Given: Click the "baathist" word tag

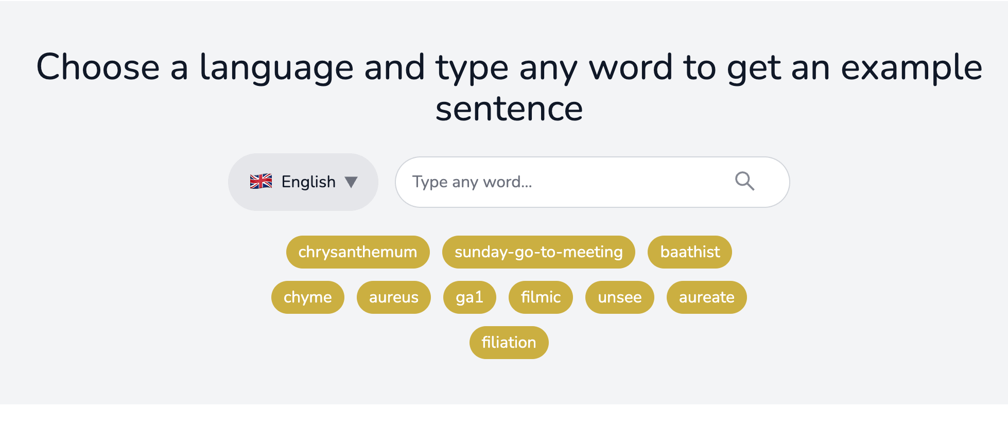Looking at the screenshot, I should pyautogui.click(x=690, y=252).
